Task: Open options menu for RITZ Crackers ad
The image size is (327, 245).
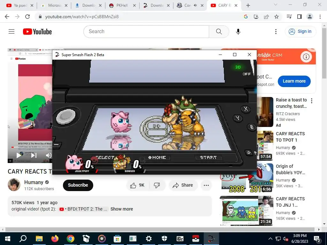Action: (312, 101)
